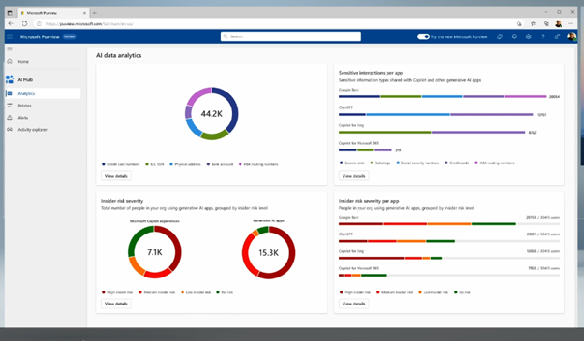This screenshot has width=584, height=341.
Task: Open the Alerts triangle icon
Action: [x=10, y=118]
